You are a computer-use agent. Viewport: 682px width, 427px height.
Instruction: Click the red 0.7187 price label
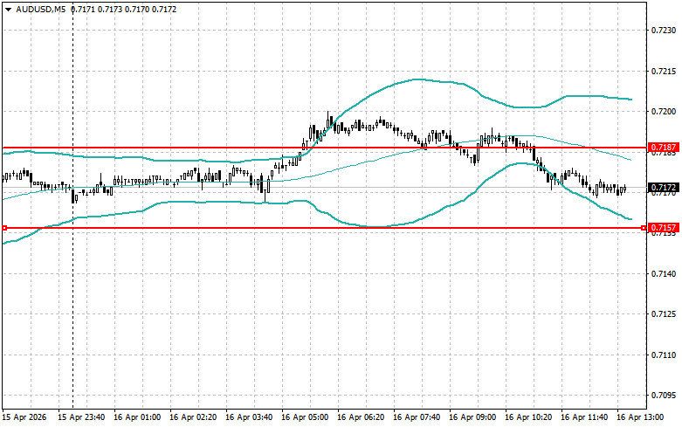click(x=664, y=148)
